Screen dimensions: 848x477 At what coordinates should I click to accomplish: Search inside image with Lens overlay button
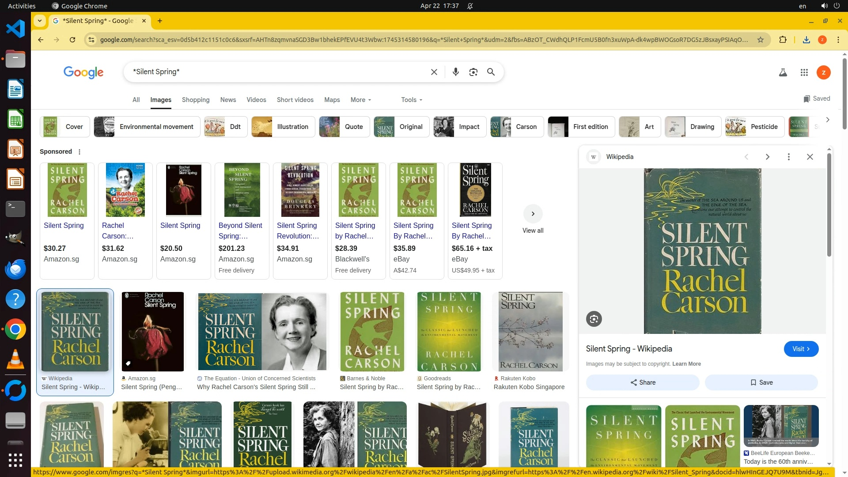[594, 319]
